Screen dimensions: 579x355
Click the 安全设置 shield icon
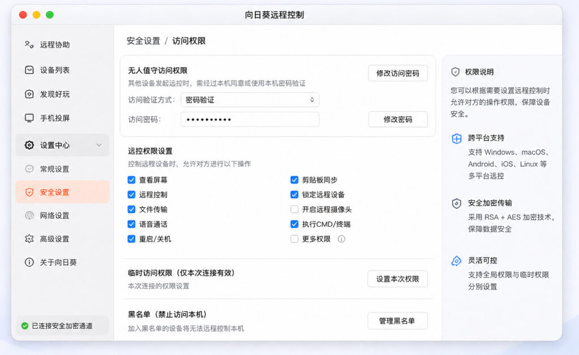[29, 192]
